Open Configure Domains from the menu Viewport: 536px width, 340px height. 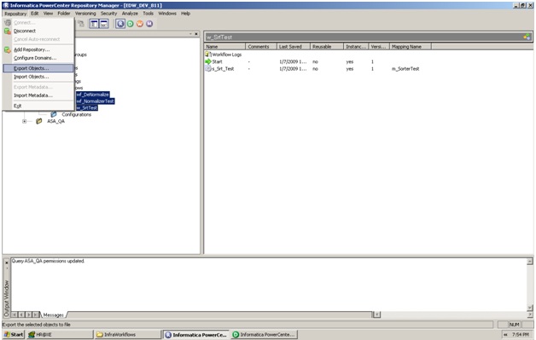point(38,58)
